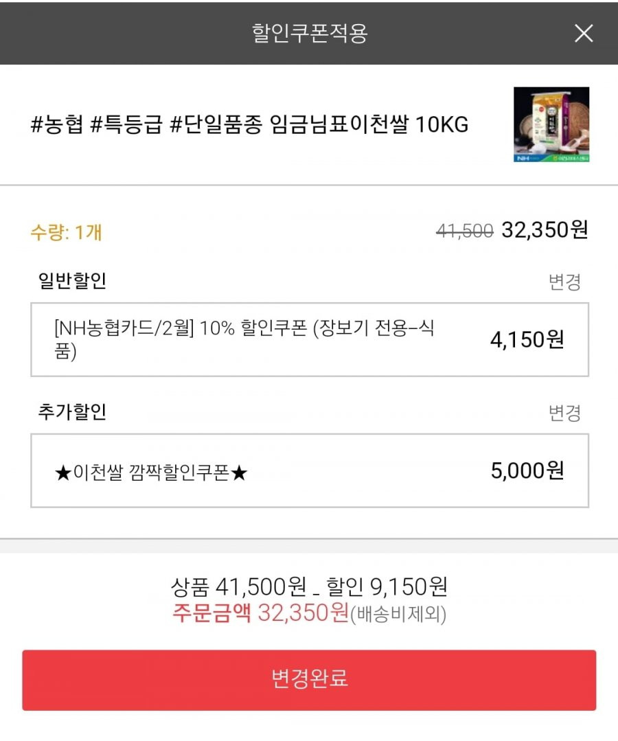Click the 추가할인 section heading

point(72,411)
